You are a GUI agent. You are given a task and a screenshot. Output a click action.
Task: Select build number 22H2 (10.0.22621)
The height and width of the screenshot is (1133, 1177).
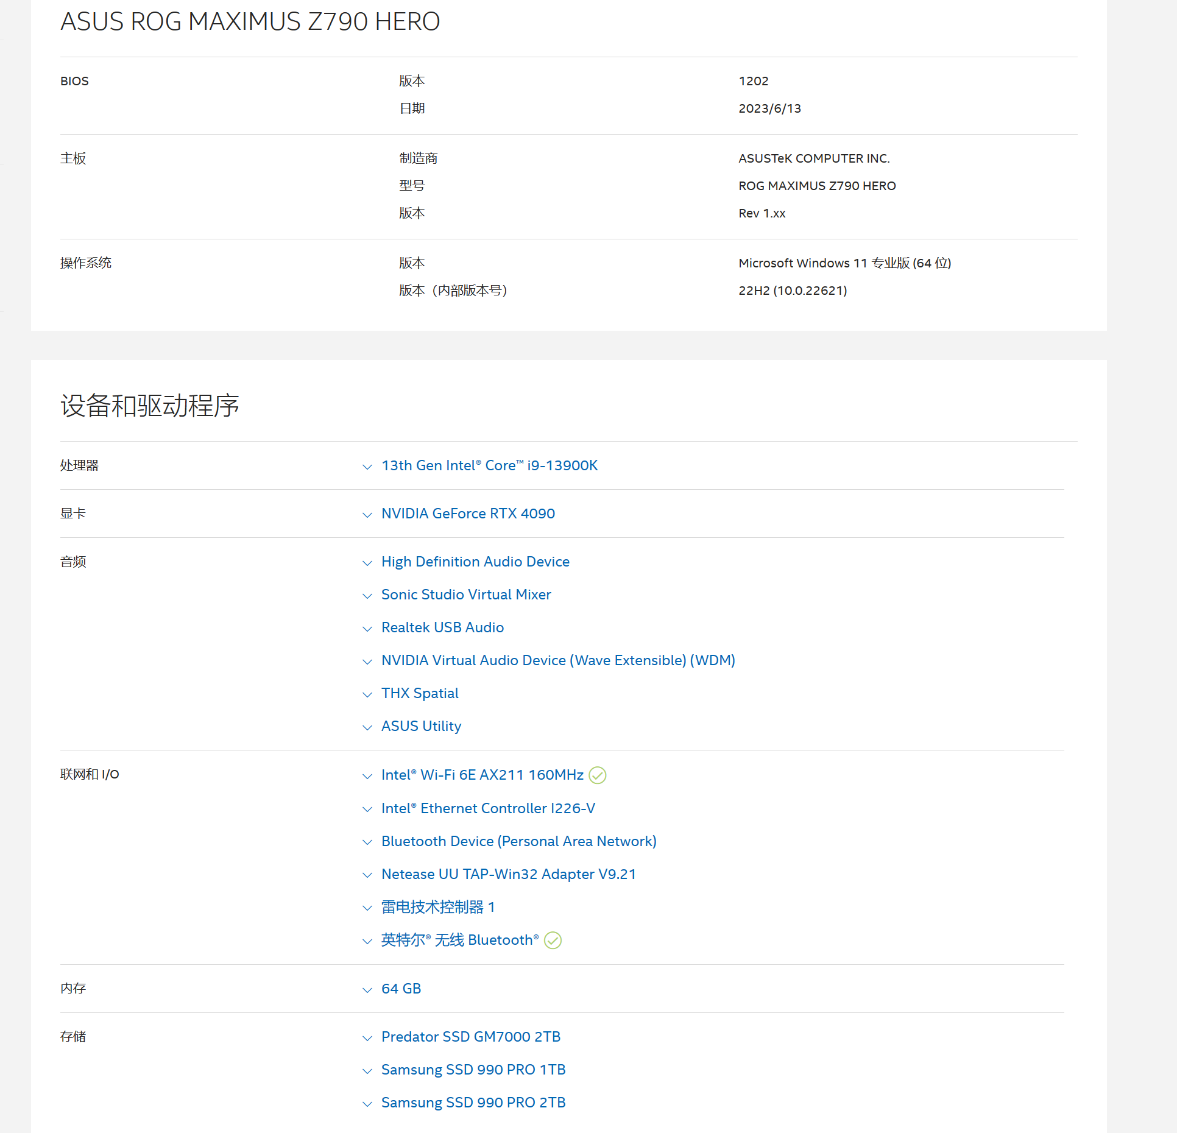[793, 291]
